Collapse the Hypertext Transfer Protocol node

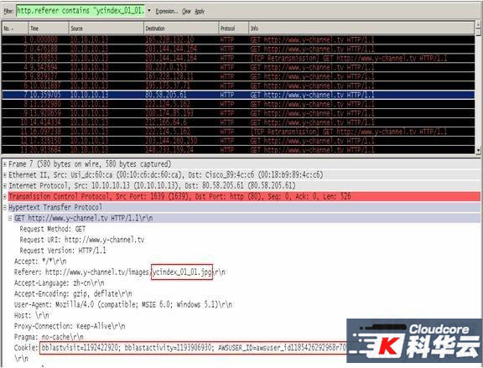[x=5, y=207]
